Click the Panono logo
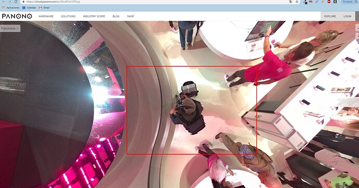Viewport: 359px width, 188px height. point(17,16)
